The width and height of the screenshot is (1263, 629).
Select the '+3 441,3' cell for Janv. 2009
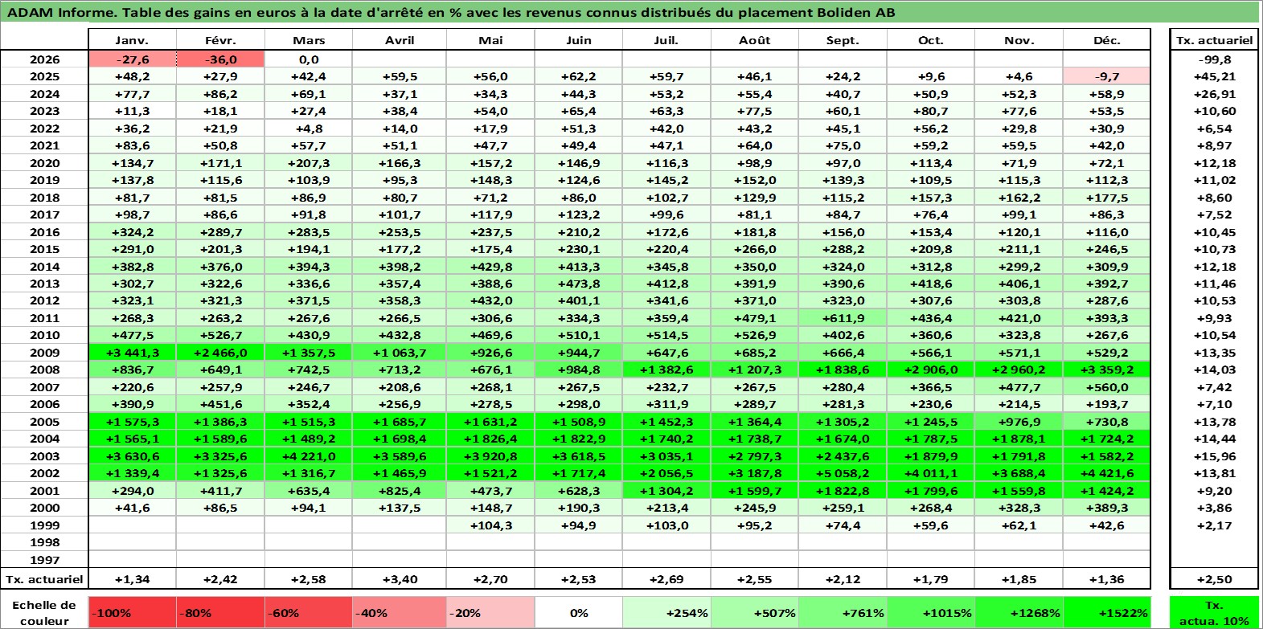point(132,353)
